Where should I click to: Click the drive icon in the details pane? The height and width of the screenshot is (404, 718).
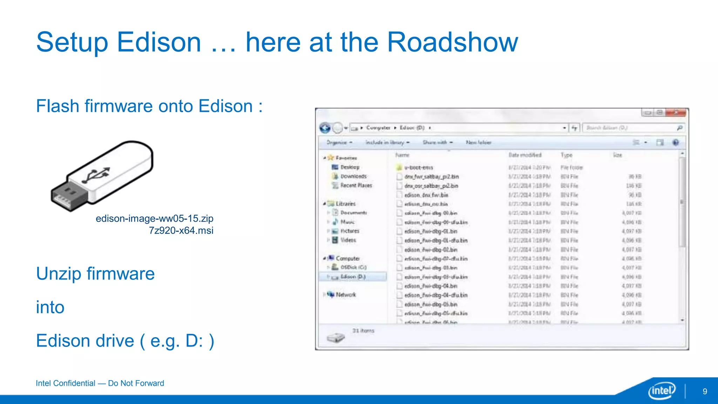(336, 337)
